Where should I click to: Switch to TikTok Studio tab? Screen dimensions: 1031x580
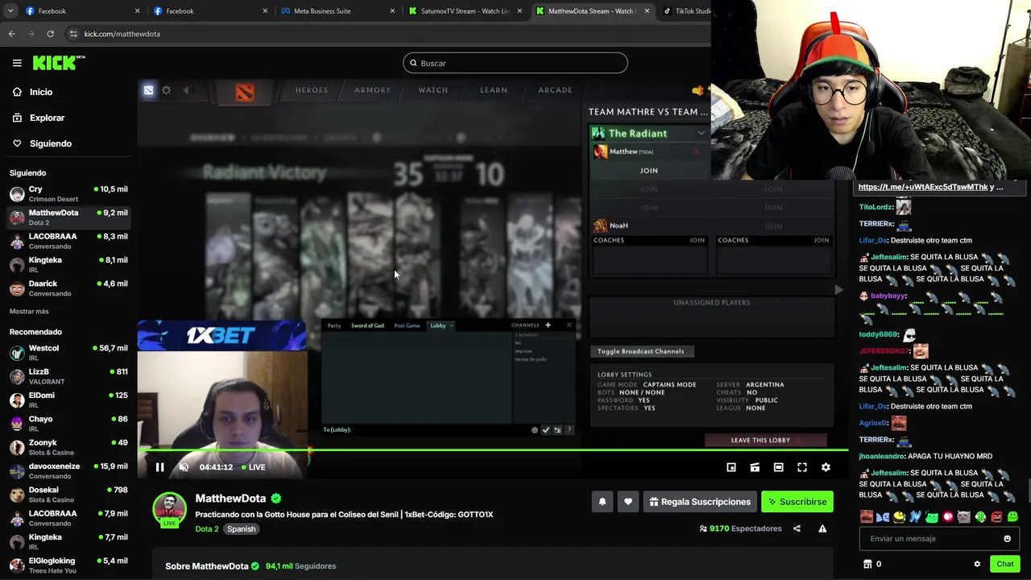(x=686, y=11)
